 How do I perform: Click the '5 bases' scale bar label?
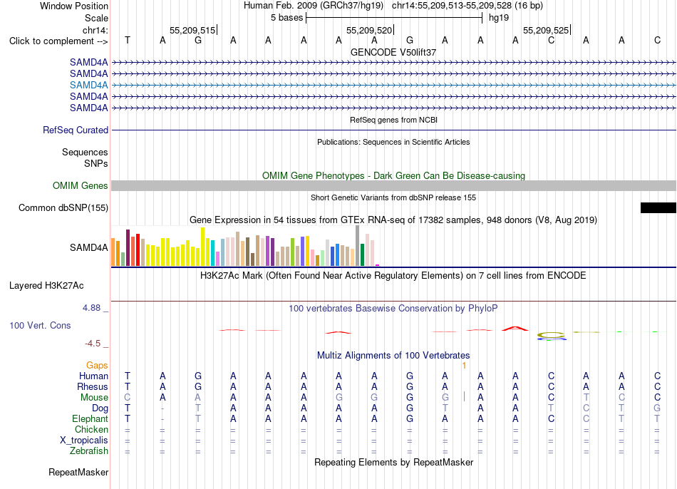coord(286,18)
